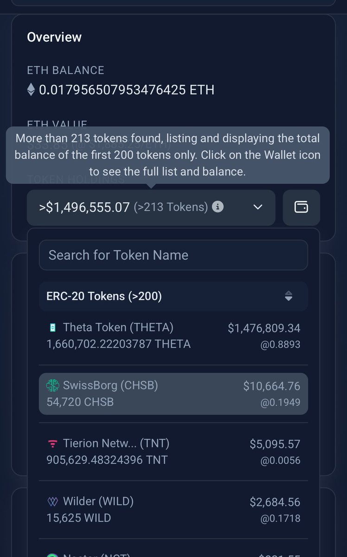Open the Wilder (WILD) token row
This screenshot has height=557, width=347.
pyautogui.click(x=173, y=510)
